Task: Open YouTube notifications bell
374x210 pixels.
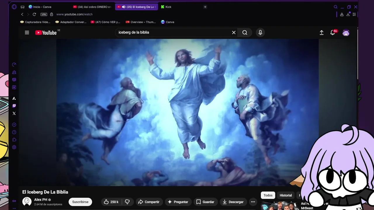Action: [x=333, y=33]
